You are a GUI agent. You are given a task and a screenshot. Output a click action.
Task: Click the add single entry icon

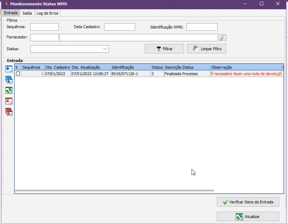[9, 69]
